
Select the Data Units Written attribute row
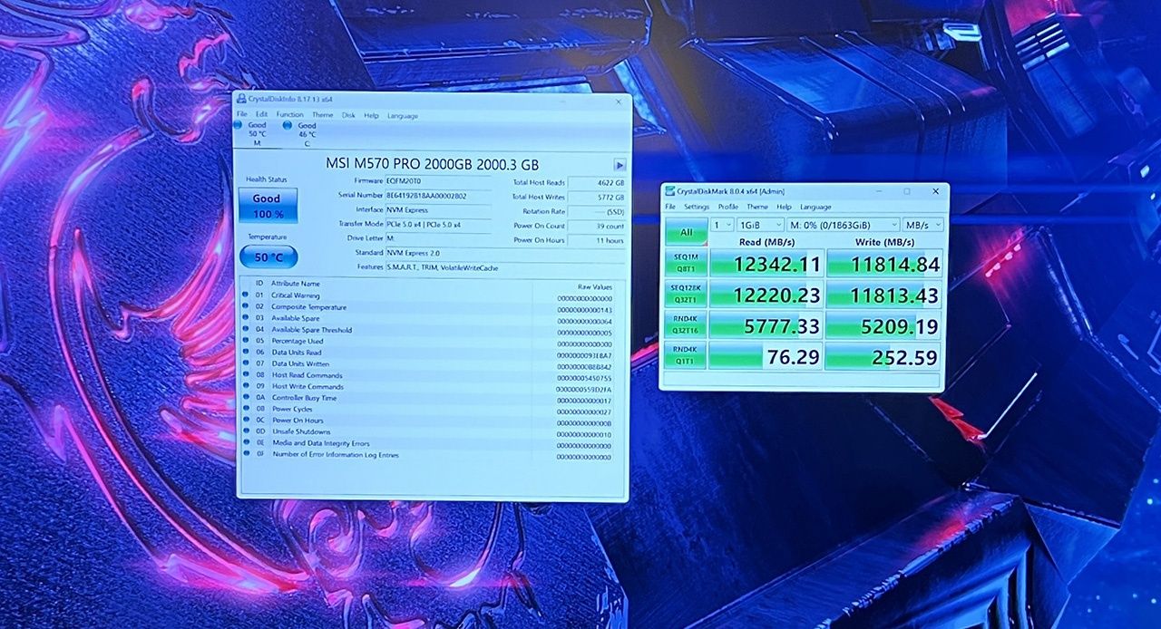308,363
